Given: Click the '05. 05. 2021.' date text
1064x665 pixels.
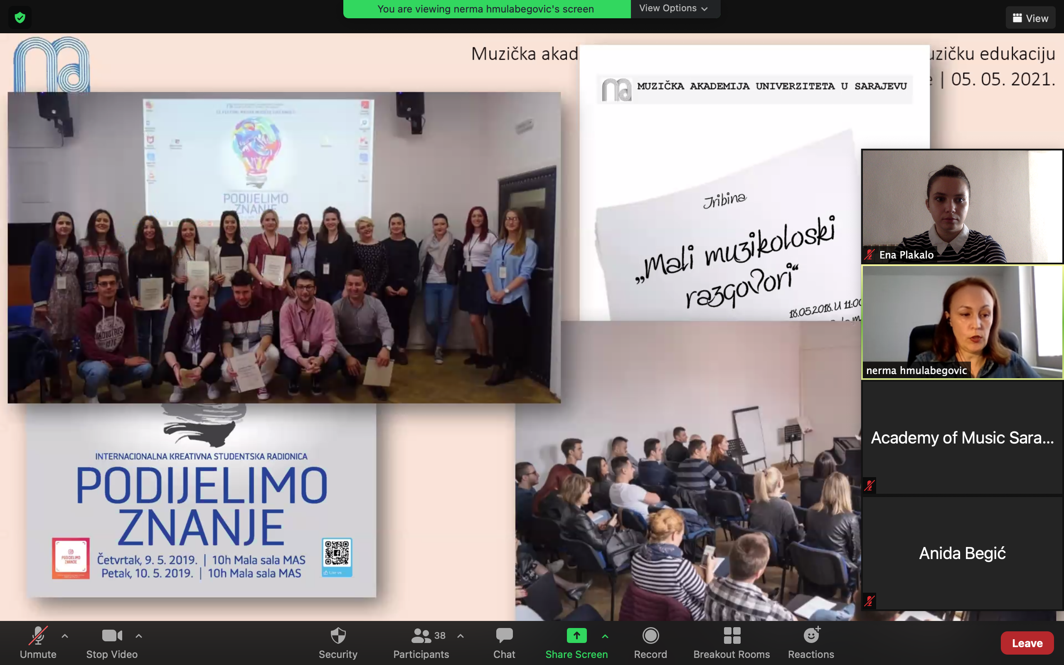Looking at the screenshot, I should [1003, 80].
